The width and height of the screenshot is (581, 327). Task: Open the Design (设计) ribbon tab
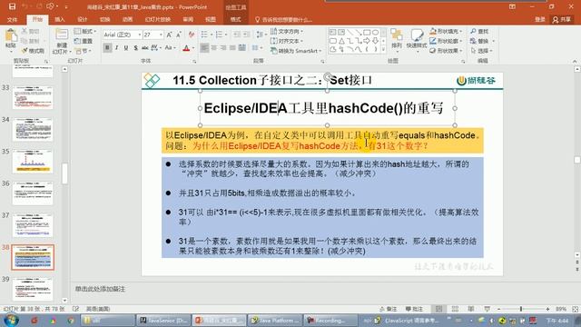(x=83, y=20)
